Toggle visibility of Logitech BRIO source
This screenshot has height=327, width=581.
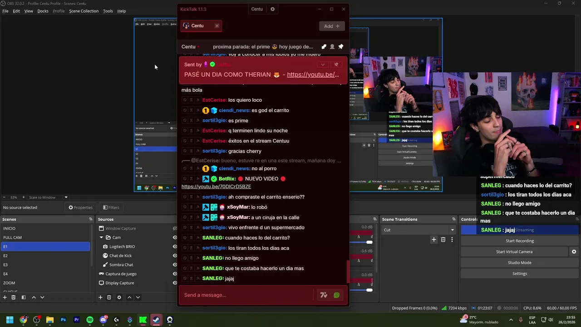pos(175,247)
